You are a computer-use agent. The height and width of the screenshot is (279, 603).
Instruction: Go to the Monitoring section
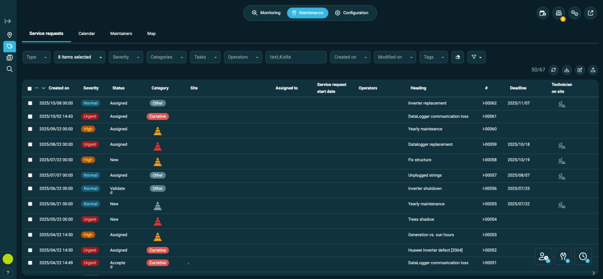[x=266, y=13]
